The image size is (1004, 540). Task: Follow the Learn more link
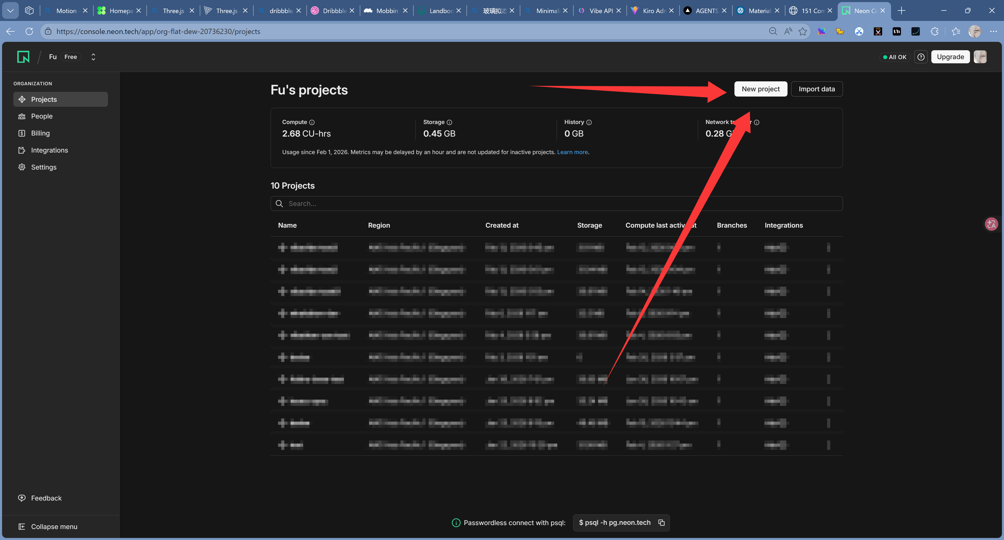pos(572,152)
